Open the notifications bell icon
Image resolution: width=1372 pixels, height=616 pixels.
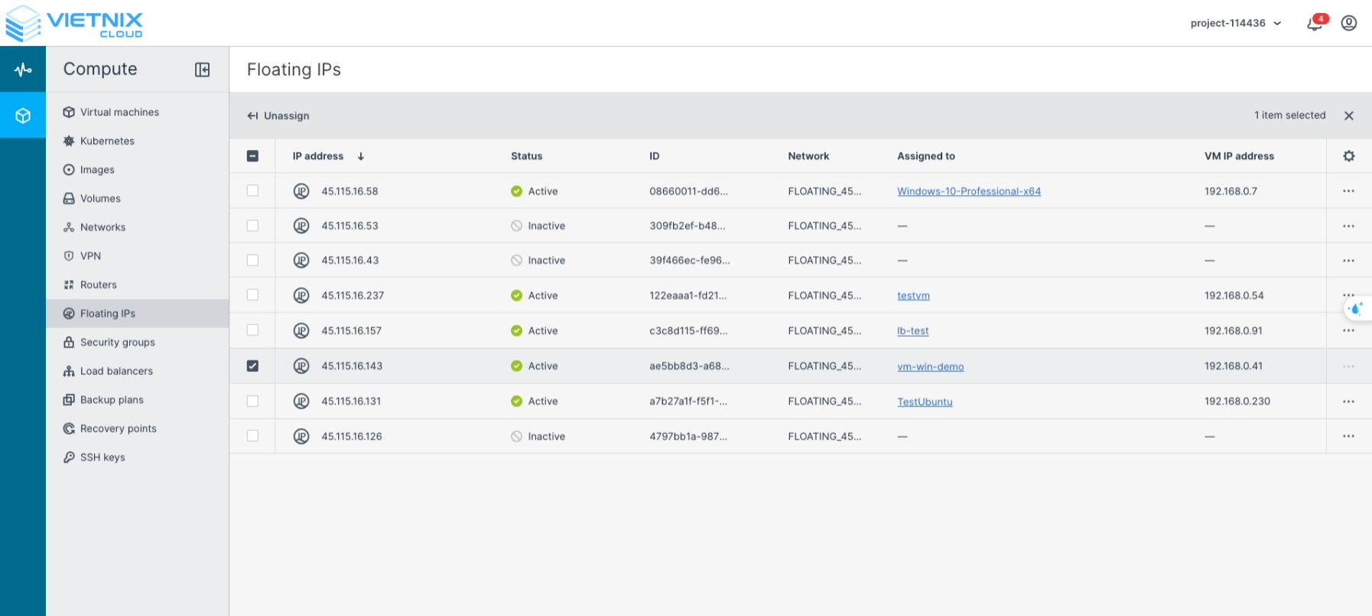coord(1315,23)
